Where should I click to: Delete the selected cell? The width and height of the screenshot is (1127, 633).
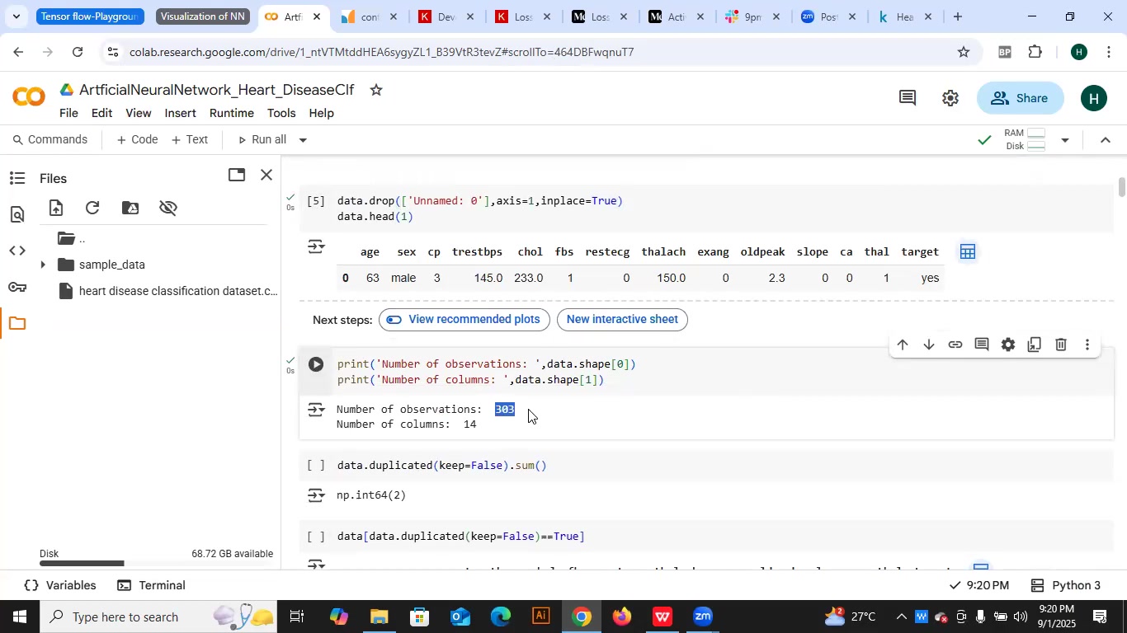point(1061,345)
